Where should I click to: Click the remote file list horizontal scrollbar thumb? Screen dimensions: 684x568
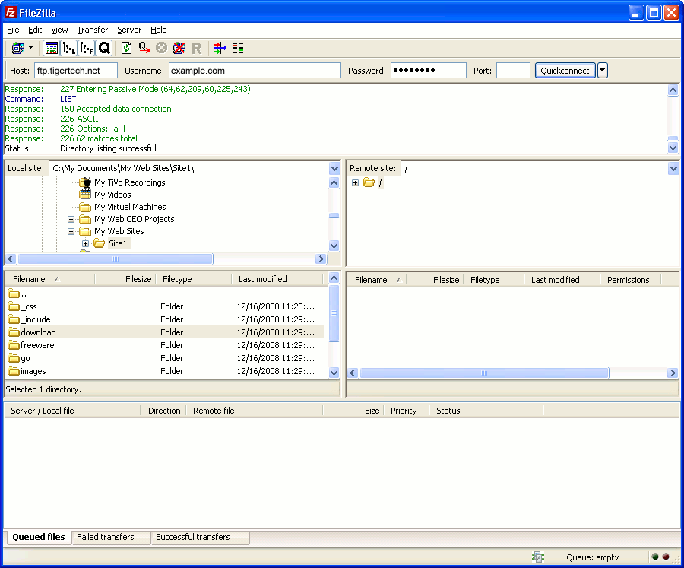484,373
